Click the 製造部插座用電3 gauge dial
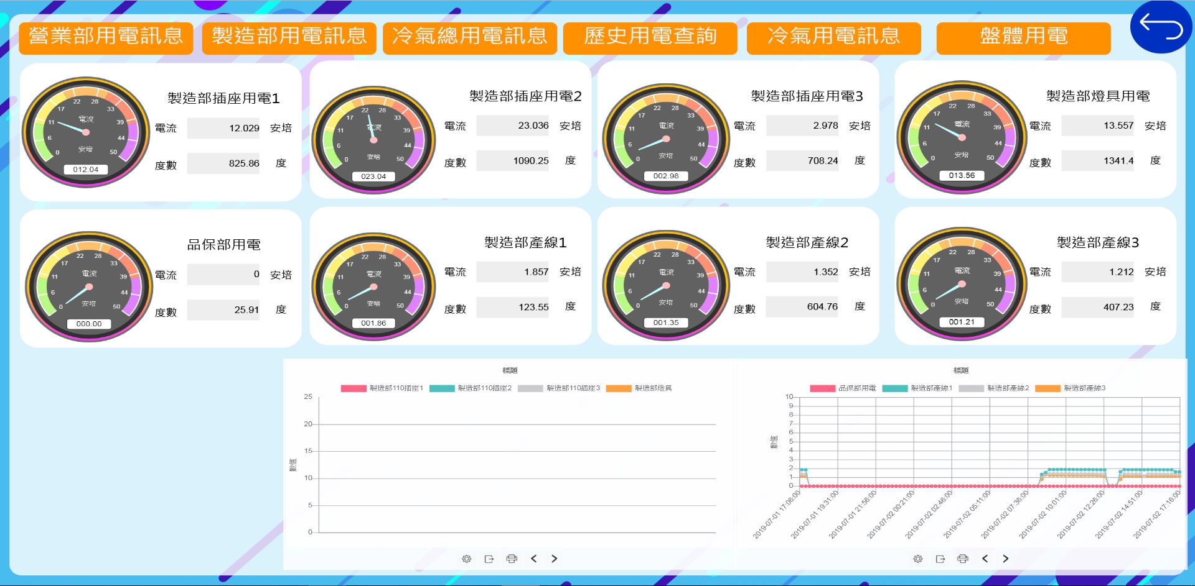 click(x=666, y=138)
